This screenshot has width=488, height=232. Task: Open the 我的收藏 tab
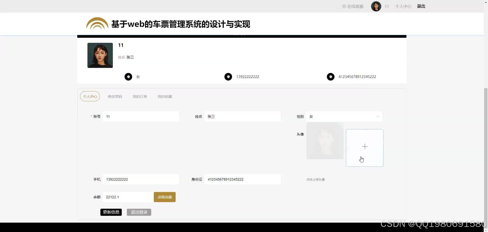(x=164, y=96)
